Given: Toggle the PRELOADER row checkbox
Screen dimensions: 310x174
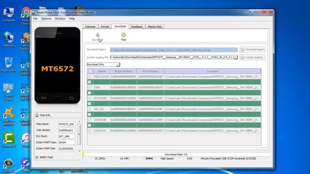Looking at the screenshot, I should click(90, 76).
